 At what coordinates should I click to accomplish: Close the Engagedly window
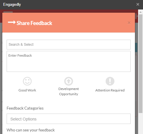[x=138, y=4]
